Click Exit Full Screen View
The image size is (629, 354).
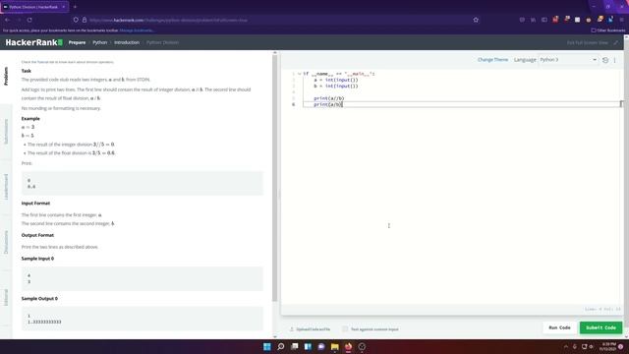coord(588,42)
